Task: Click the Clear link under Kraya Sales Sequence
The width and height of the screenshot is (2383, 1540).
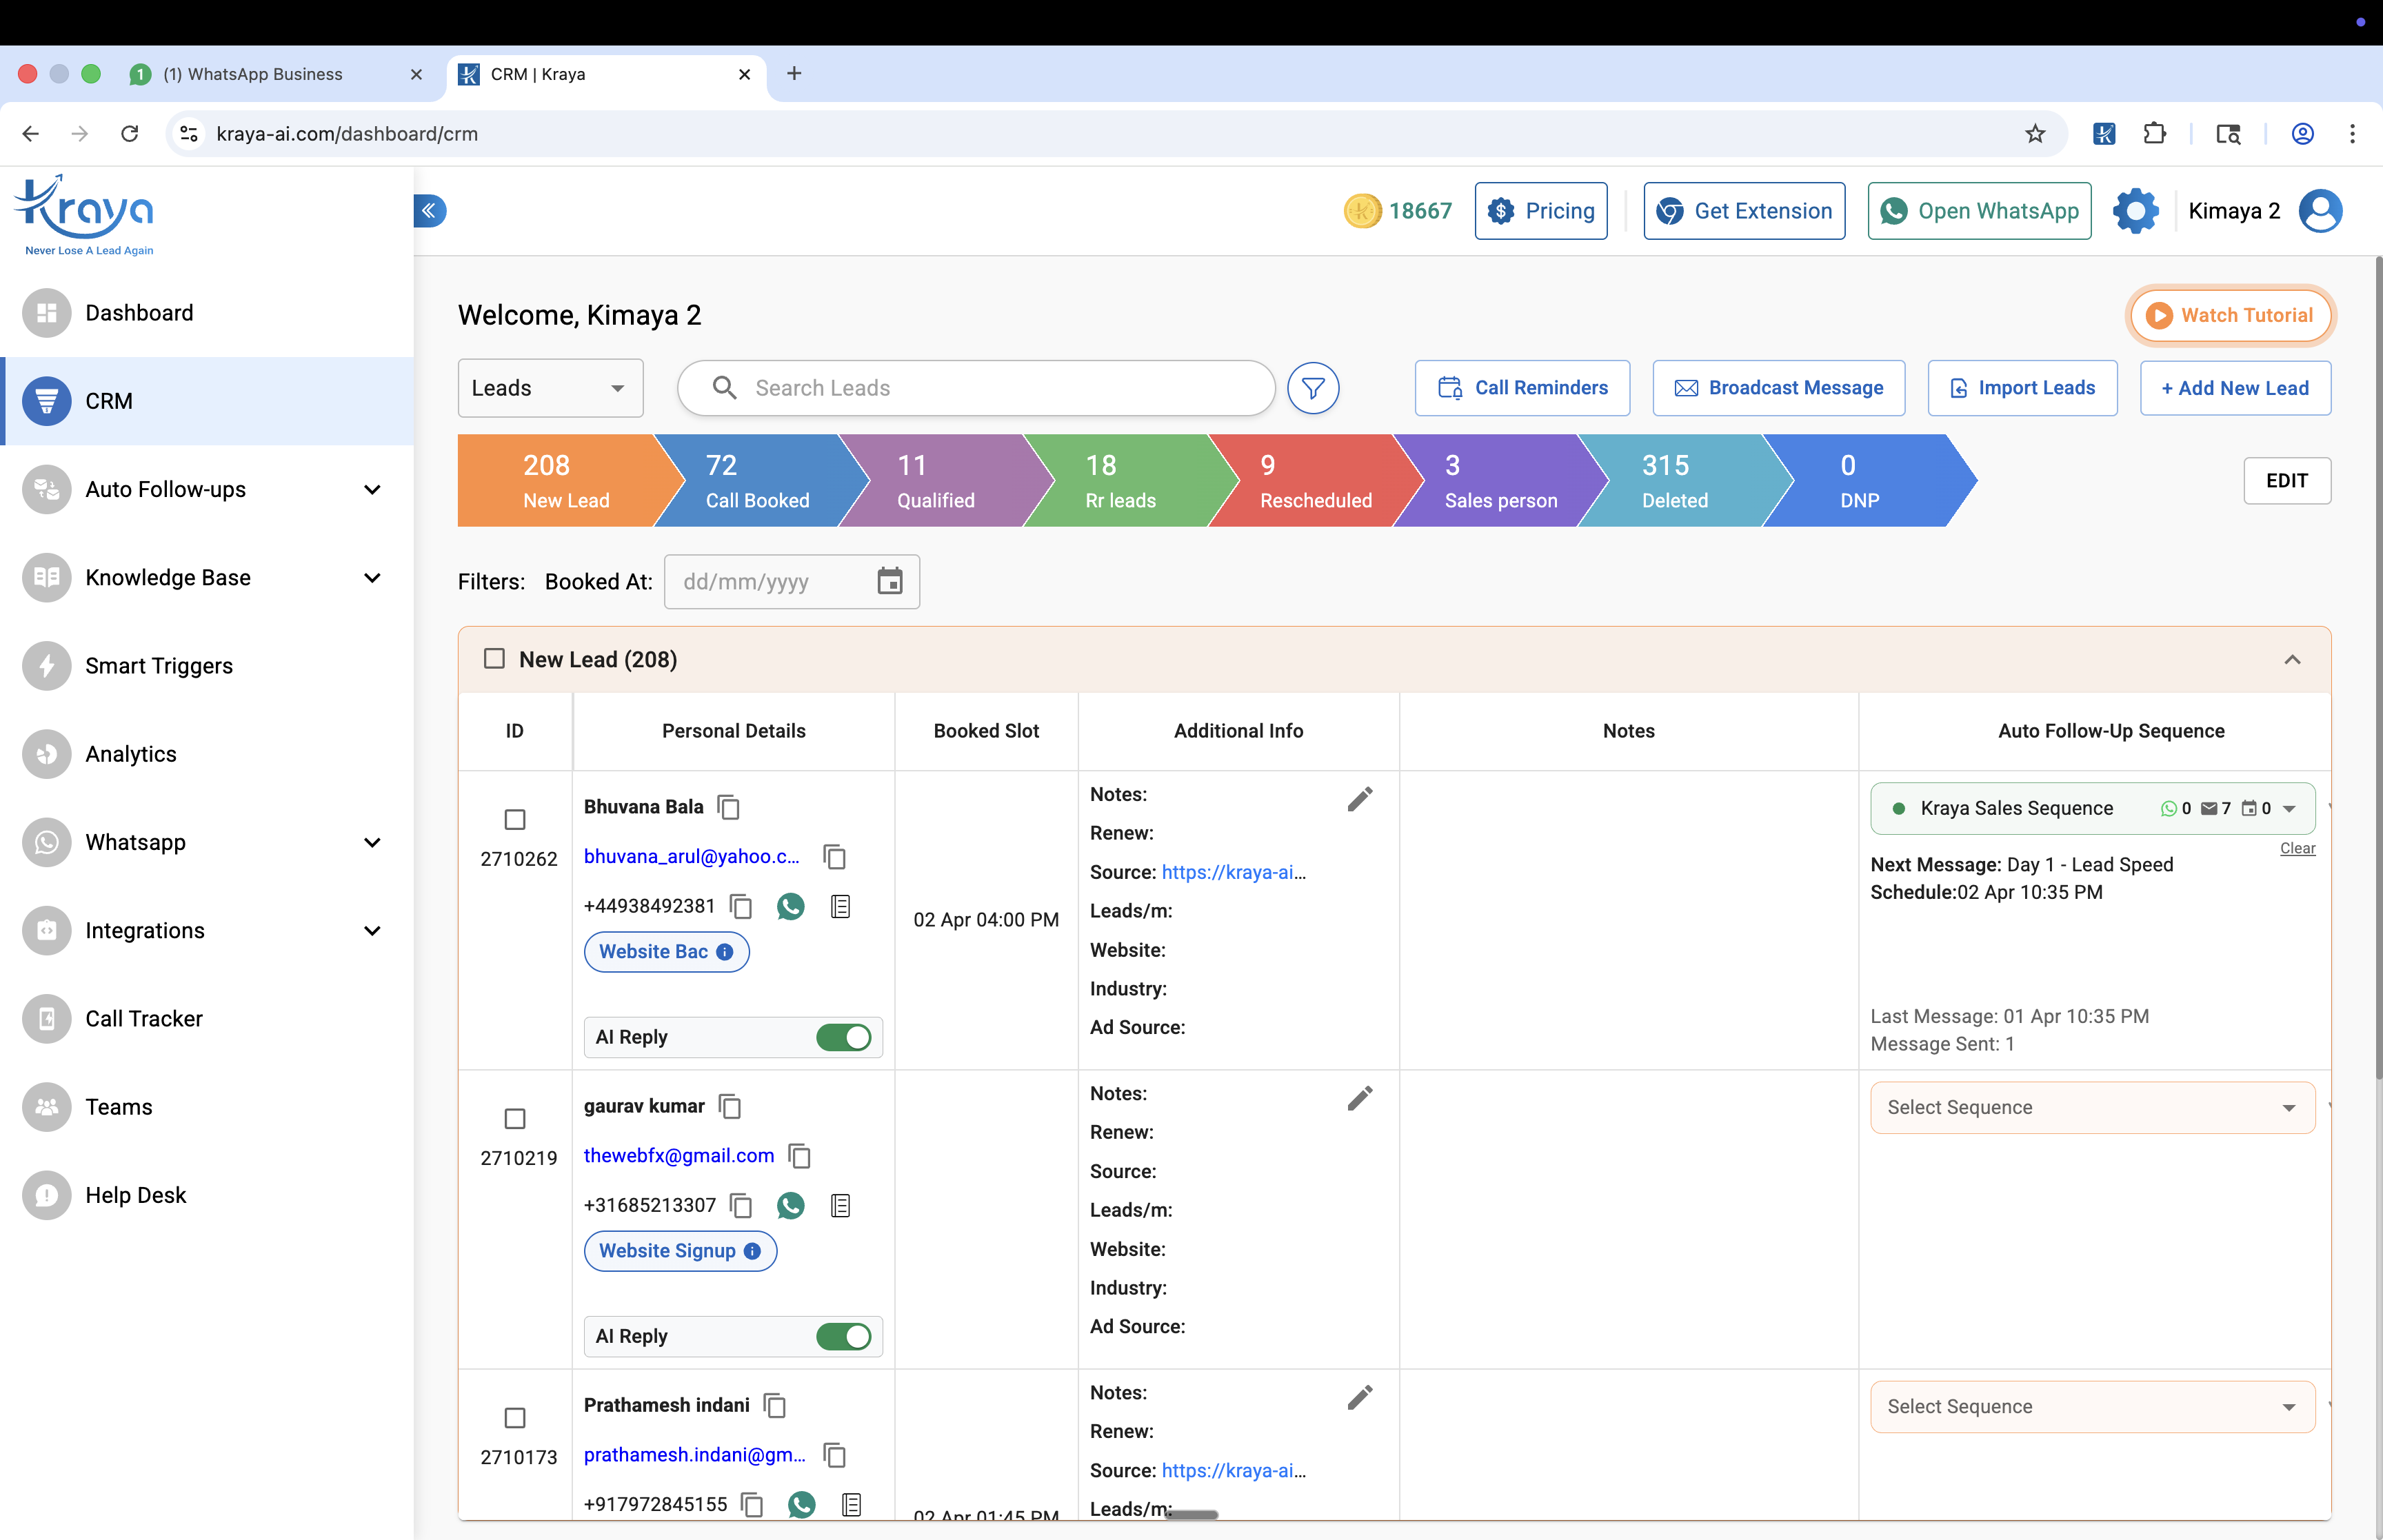Action: (x=2296, y=848)
